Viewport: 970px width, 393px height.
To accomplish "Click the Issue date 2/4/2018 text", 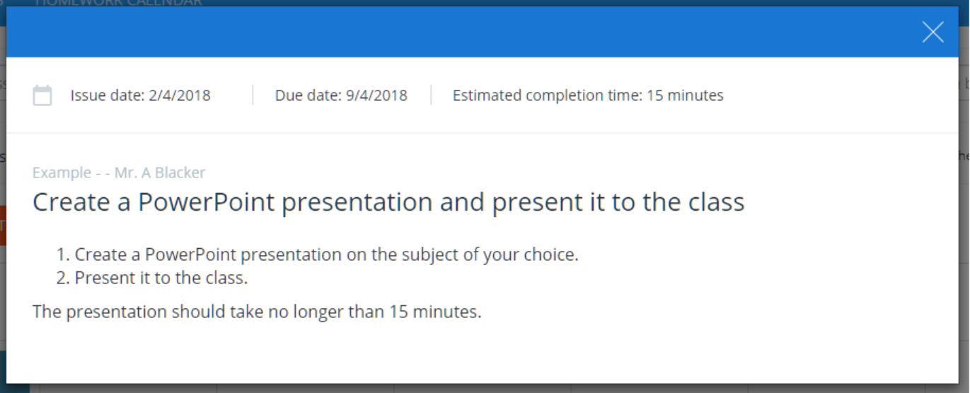I will point(140,95).
